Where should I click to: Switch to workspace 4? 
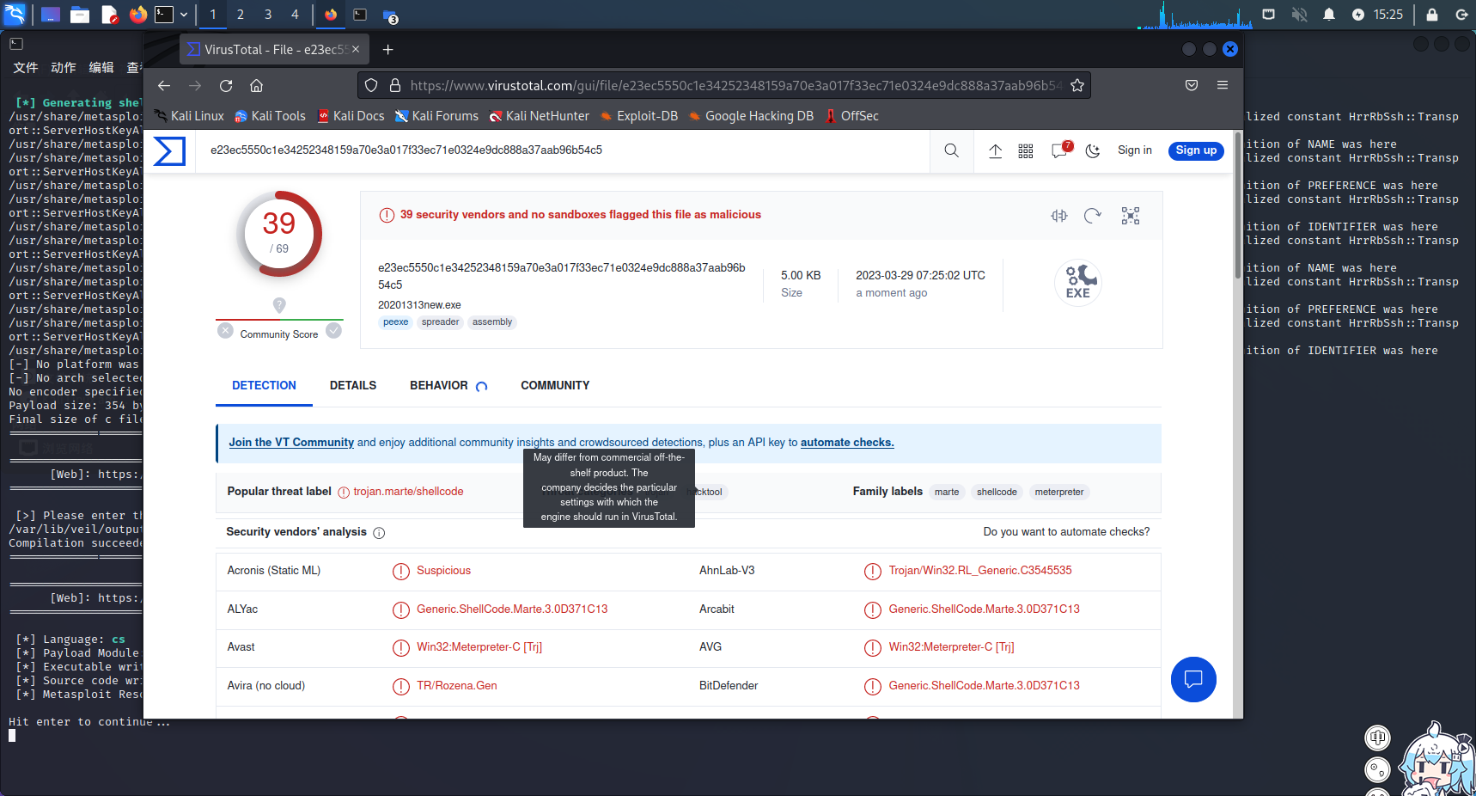pos(295,15)
